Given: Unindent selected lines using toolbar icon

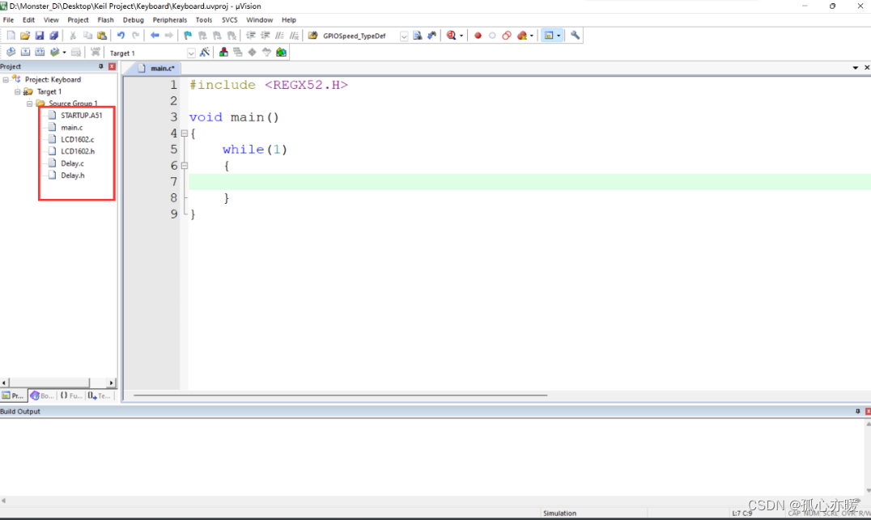Looking at the screenshot, I should 265,36.
